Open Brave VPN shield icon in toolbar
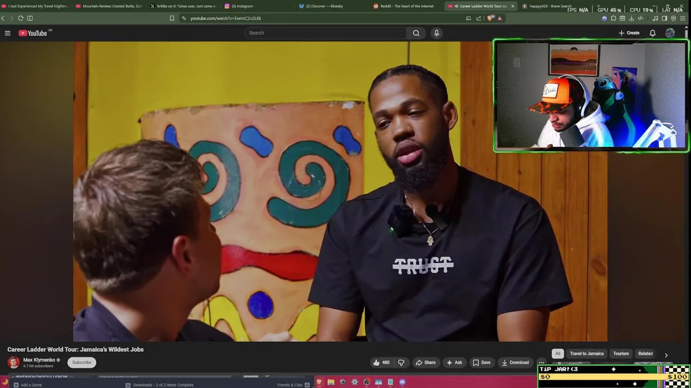The width and height of the screenshot is (691, 388). pos(674,18)
